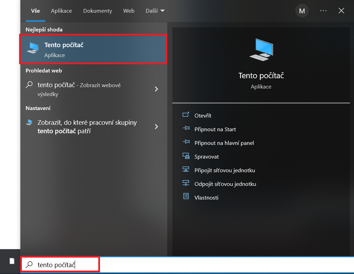Choose Odpojit síťovou jednotku
This screenshot has width=354, height=274.
tap(225, 184)
